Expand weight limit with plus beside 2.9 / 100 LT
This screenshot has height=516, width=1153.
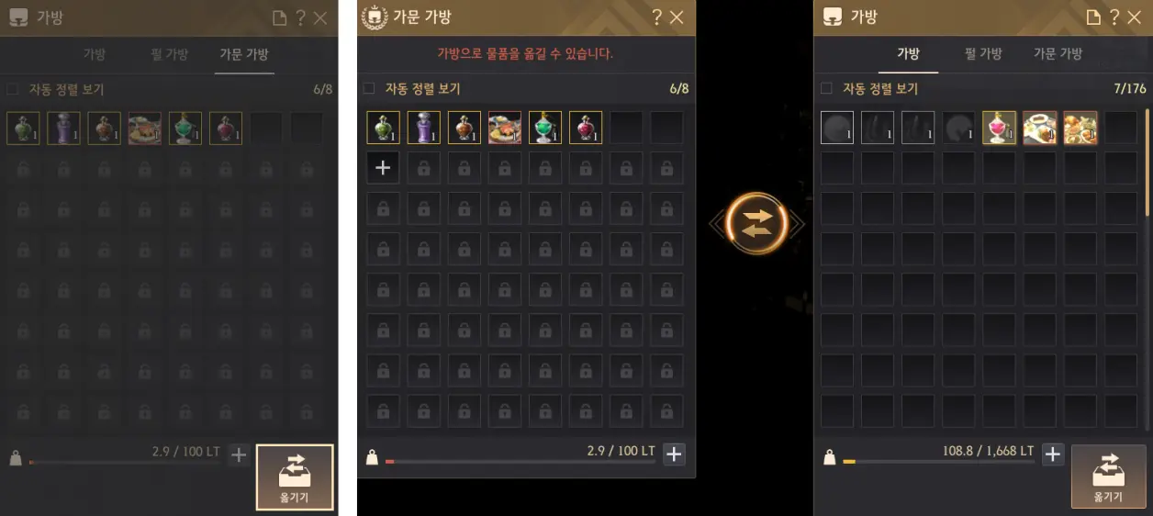click(675, 454)
